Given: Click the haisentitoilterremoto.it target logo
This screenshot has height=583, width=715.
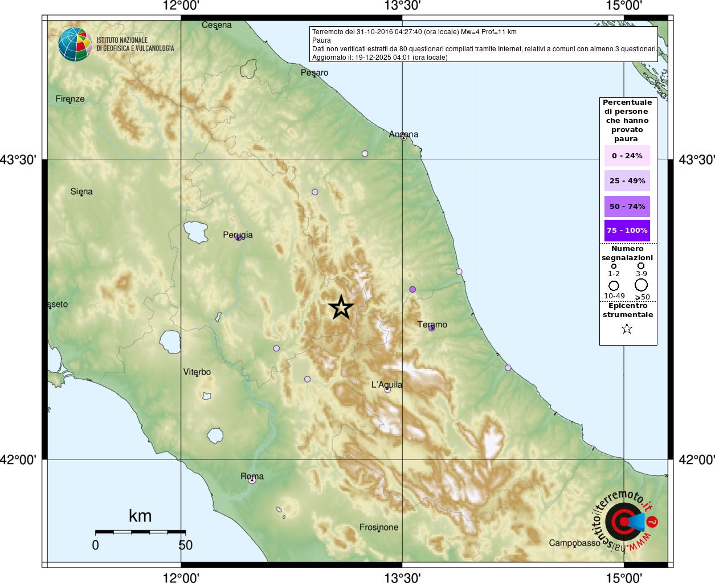Looking at the screenshot, I should coord(626,521).
